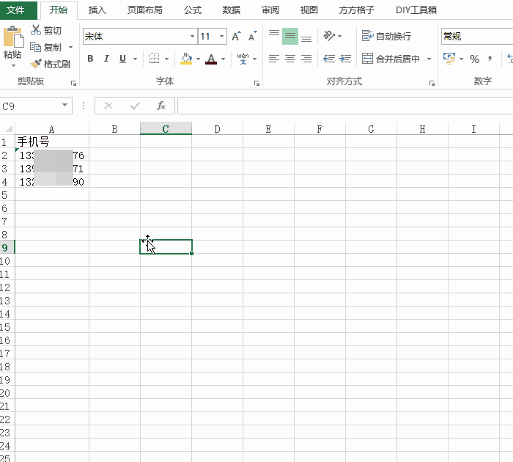Open the Merge & Center dropdown arrow

429,59
